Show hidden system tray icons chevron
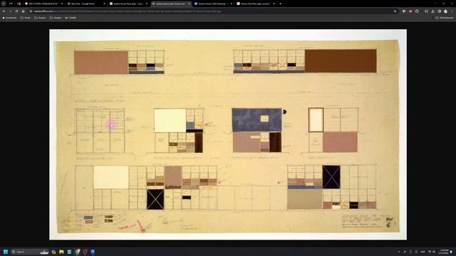 tap(399, 252)
